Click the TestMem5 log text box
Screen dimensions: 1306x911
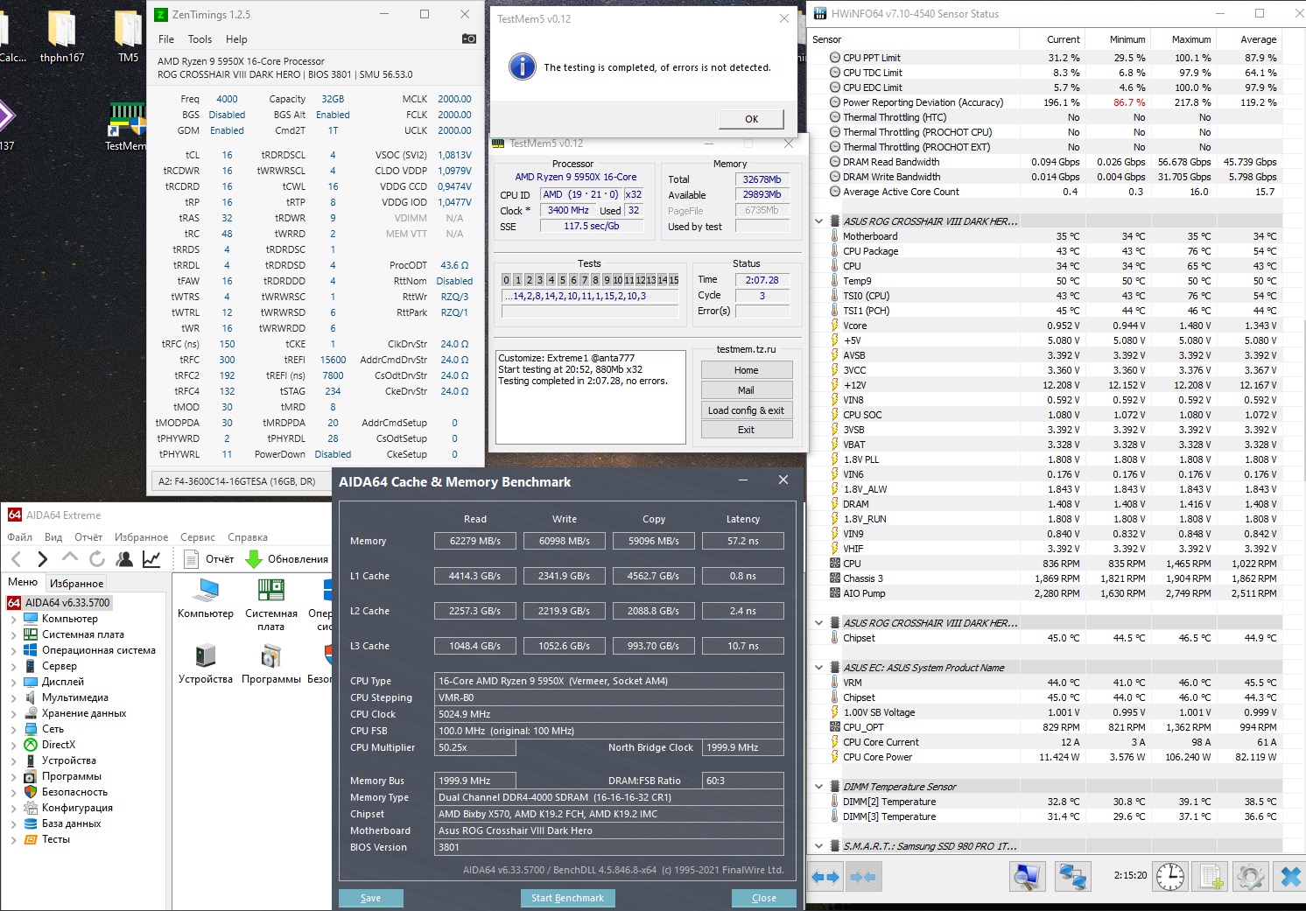tap(591, 397)
